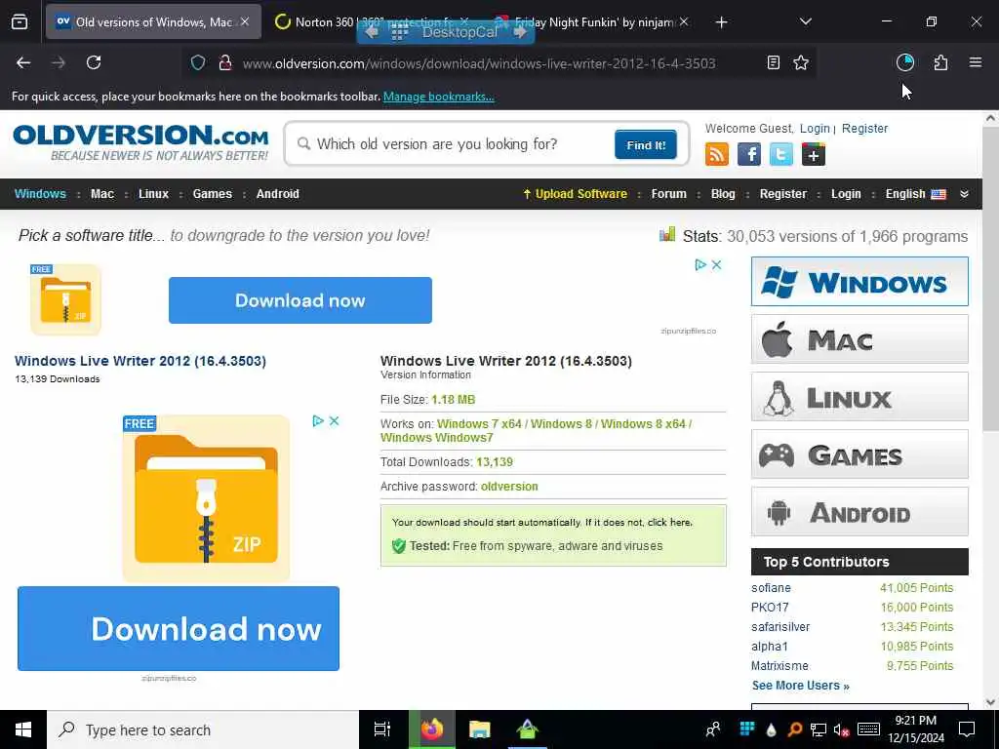Click the insecure padlock site info icon
The image size is (999, 749).
point(224,63)
